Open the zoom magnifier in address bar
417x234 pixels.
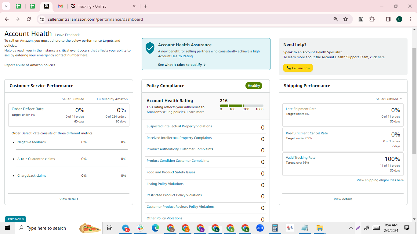336,19
